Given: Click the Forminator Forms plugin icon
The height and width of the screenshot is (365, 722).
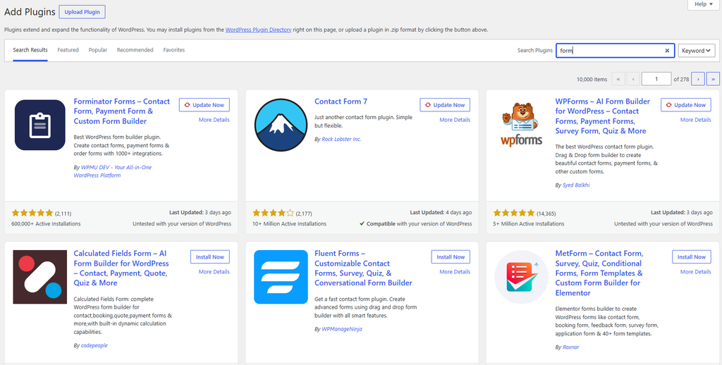Looking at the screenshot, I should (x=40, y=125).
